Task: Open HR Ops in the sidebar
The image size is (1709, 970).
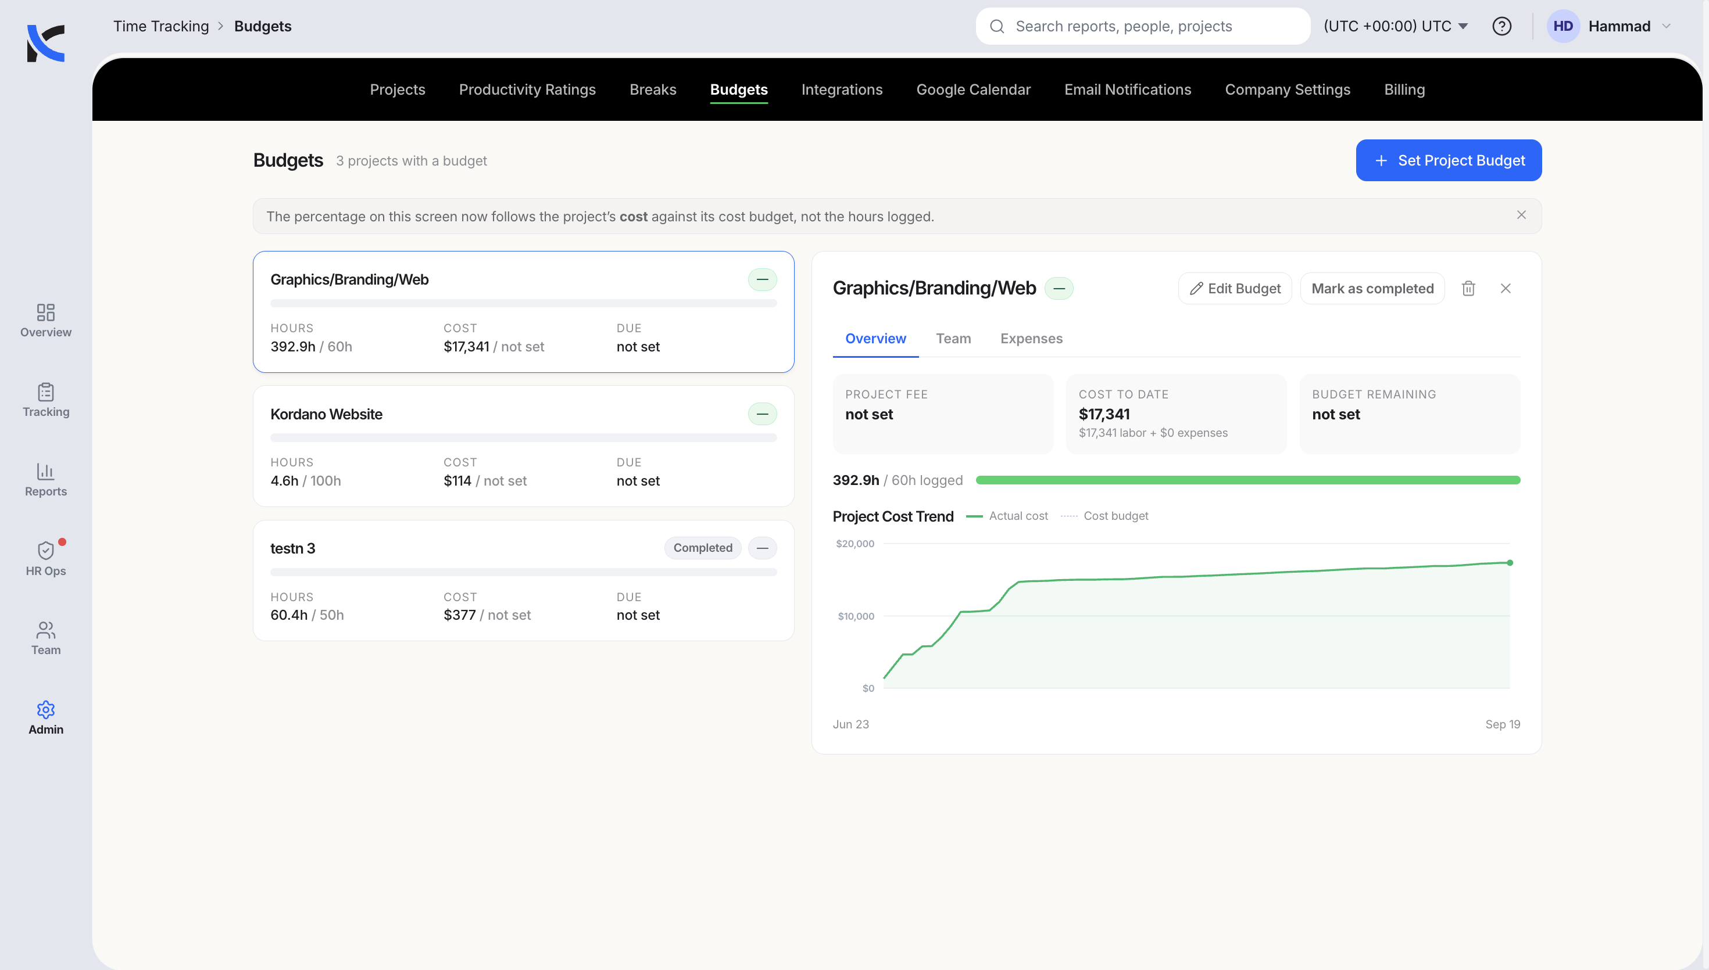Action: [x=45, y=559]
